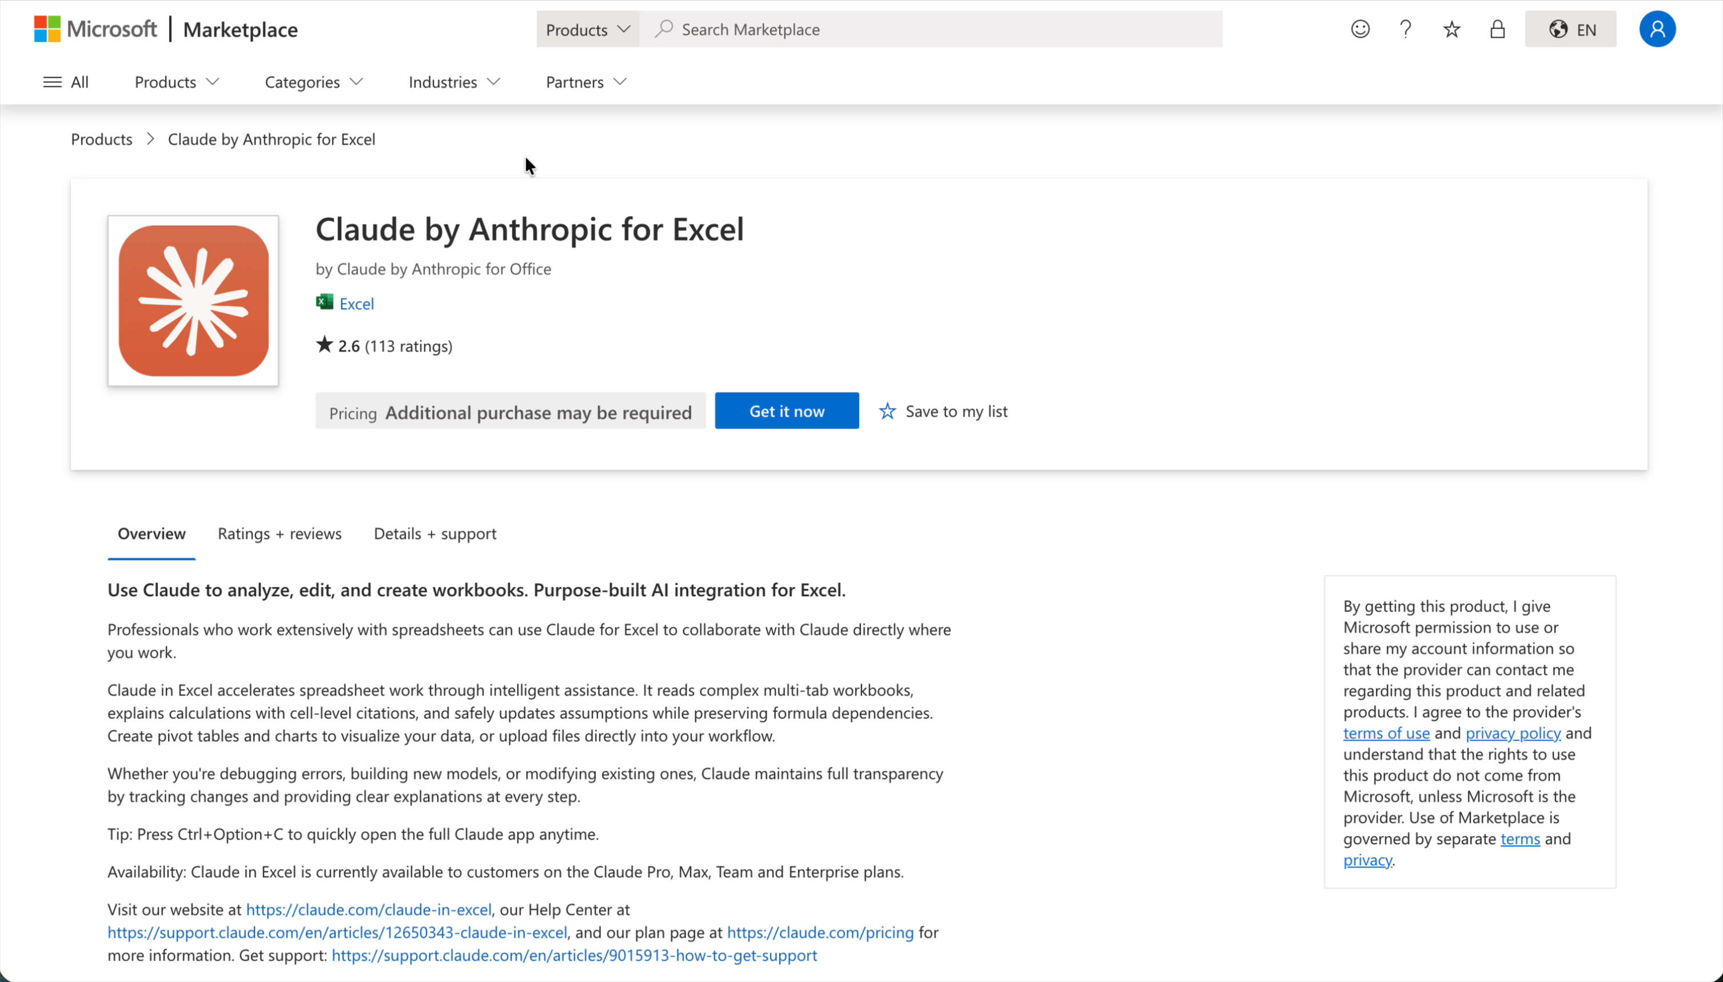View saved lists via the bookmark star icon
This screenshot has height=982, width=1723.
1450,29
